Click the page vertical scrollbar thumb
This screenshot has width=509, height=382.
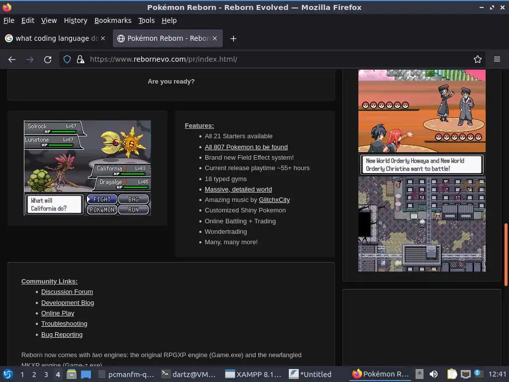506,254
